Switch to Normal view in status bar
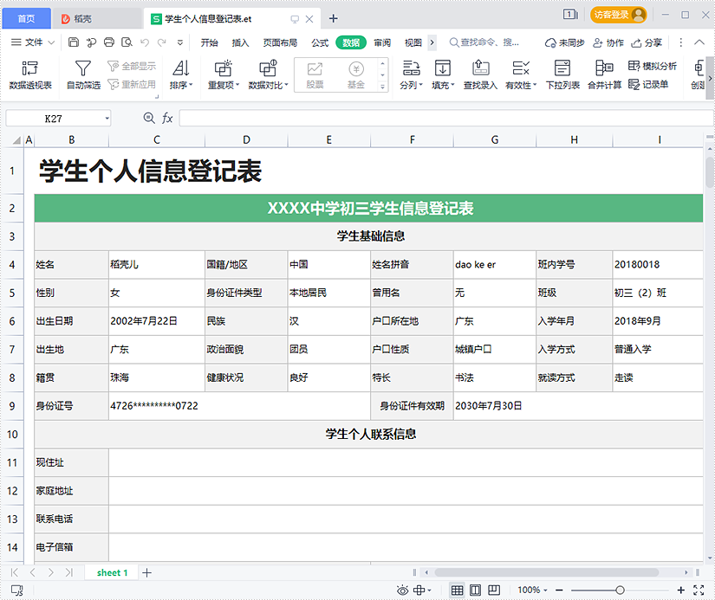715x600 pixels. pos(457,590)
